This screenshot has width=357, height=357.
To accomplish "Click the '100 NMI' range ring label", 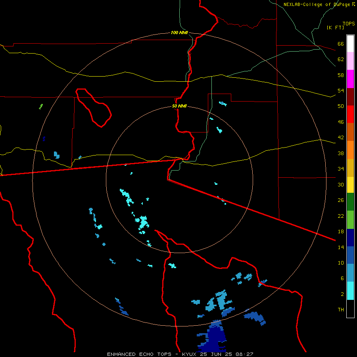I will (179, 33).
